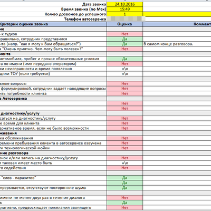The width and height of the screenshot is (211, 211).
Task: Click the 'Критерии оценки звонка' column header
Action: pyautogui.click(x=53, y=24)
